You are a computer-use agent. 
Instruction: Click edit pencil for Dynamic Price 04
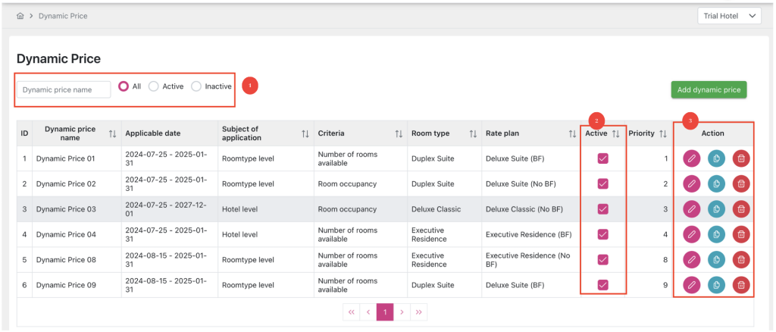point(690,234)
